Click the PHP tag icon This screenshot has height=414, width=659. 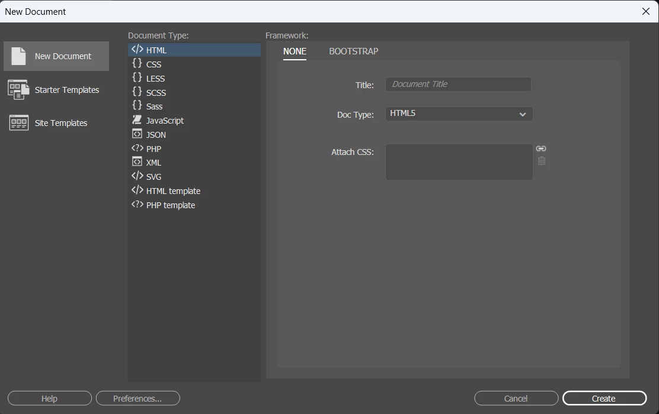tap(137, 148)
